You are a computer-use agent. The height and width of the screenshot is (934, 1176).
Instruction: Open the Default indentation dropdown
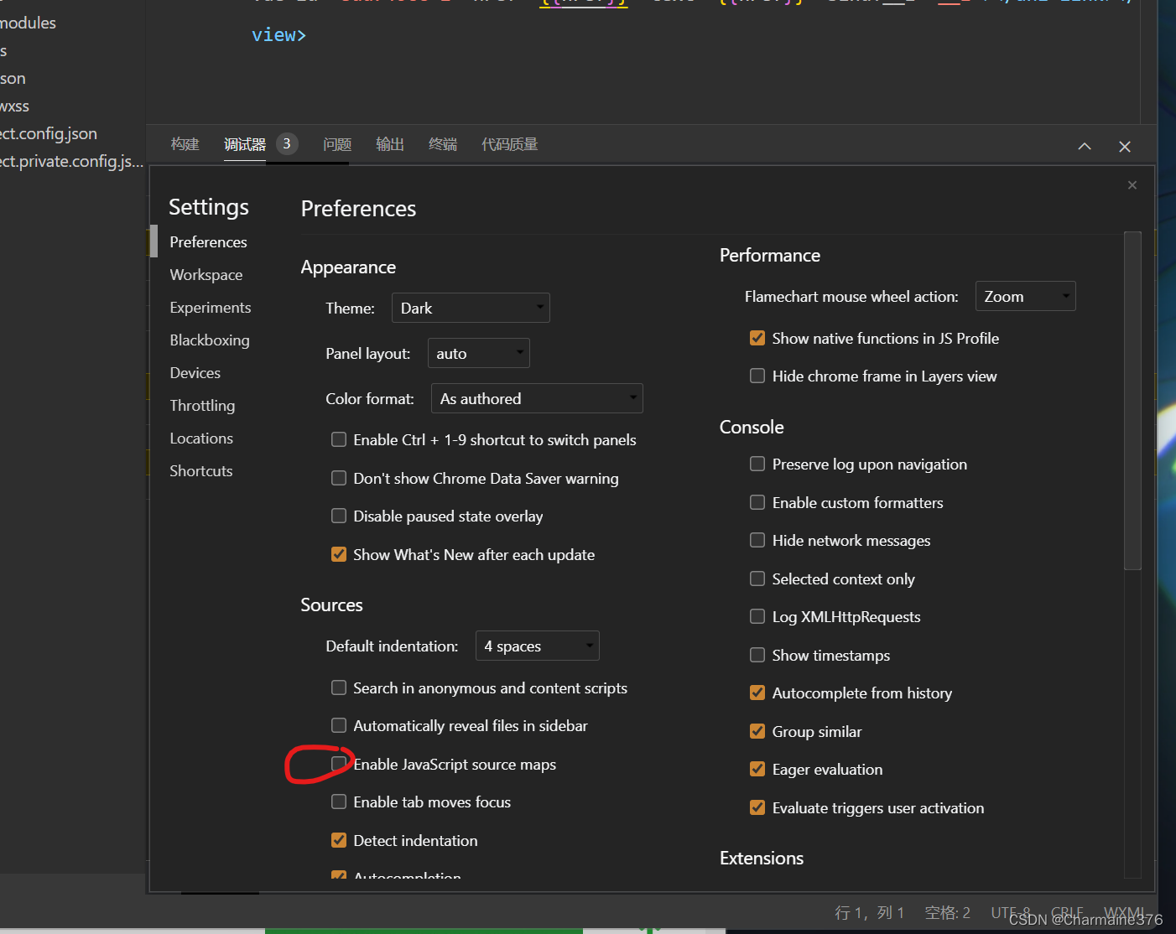click(x=537, y=646)
